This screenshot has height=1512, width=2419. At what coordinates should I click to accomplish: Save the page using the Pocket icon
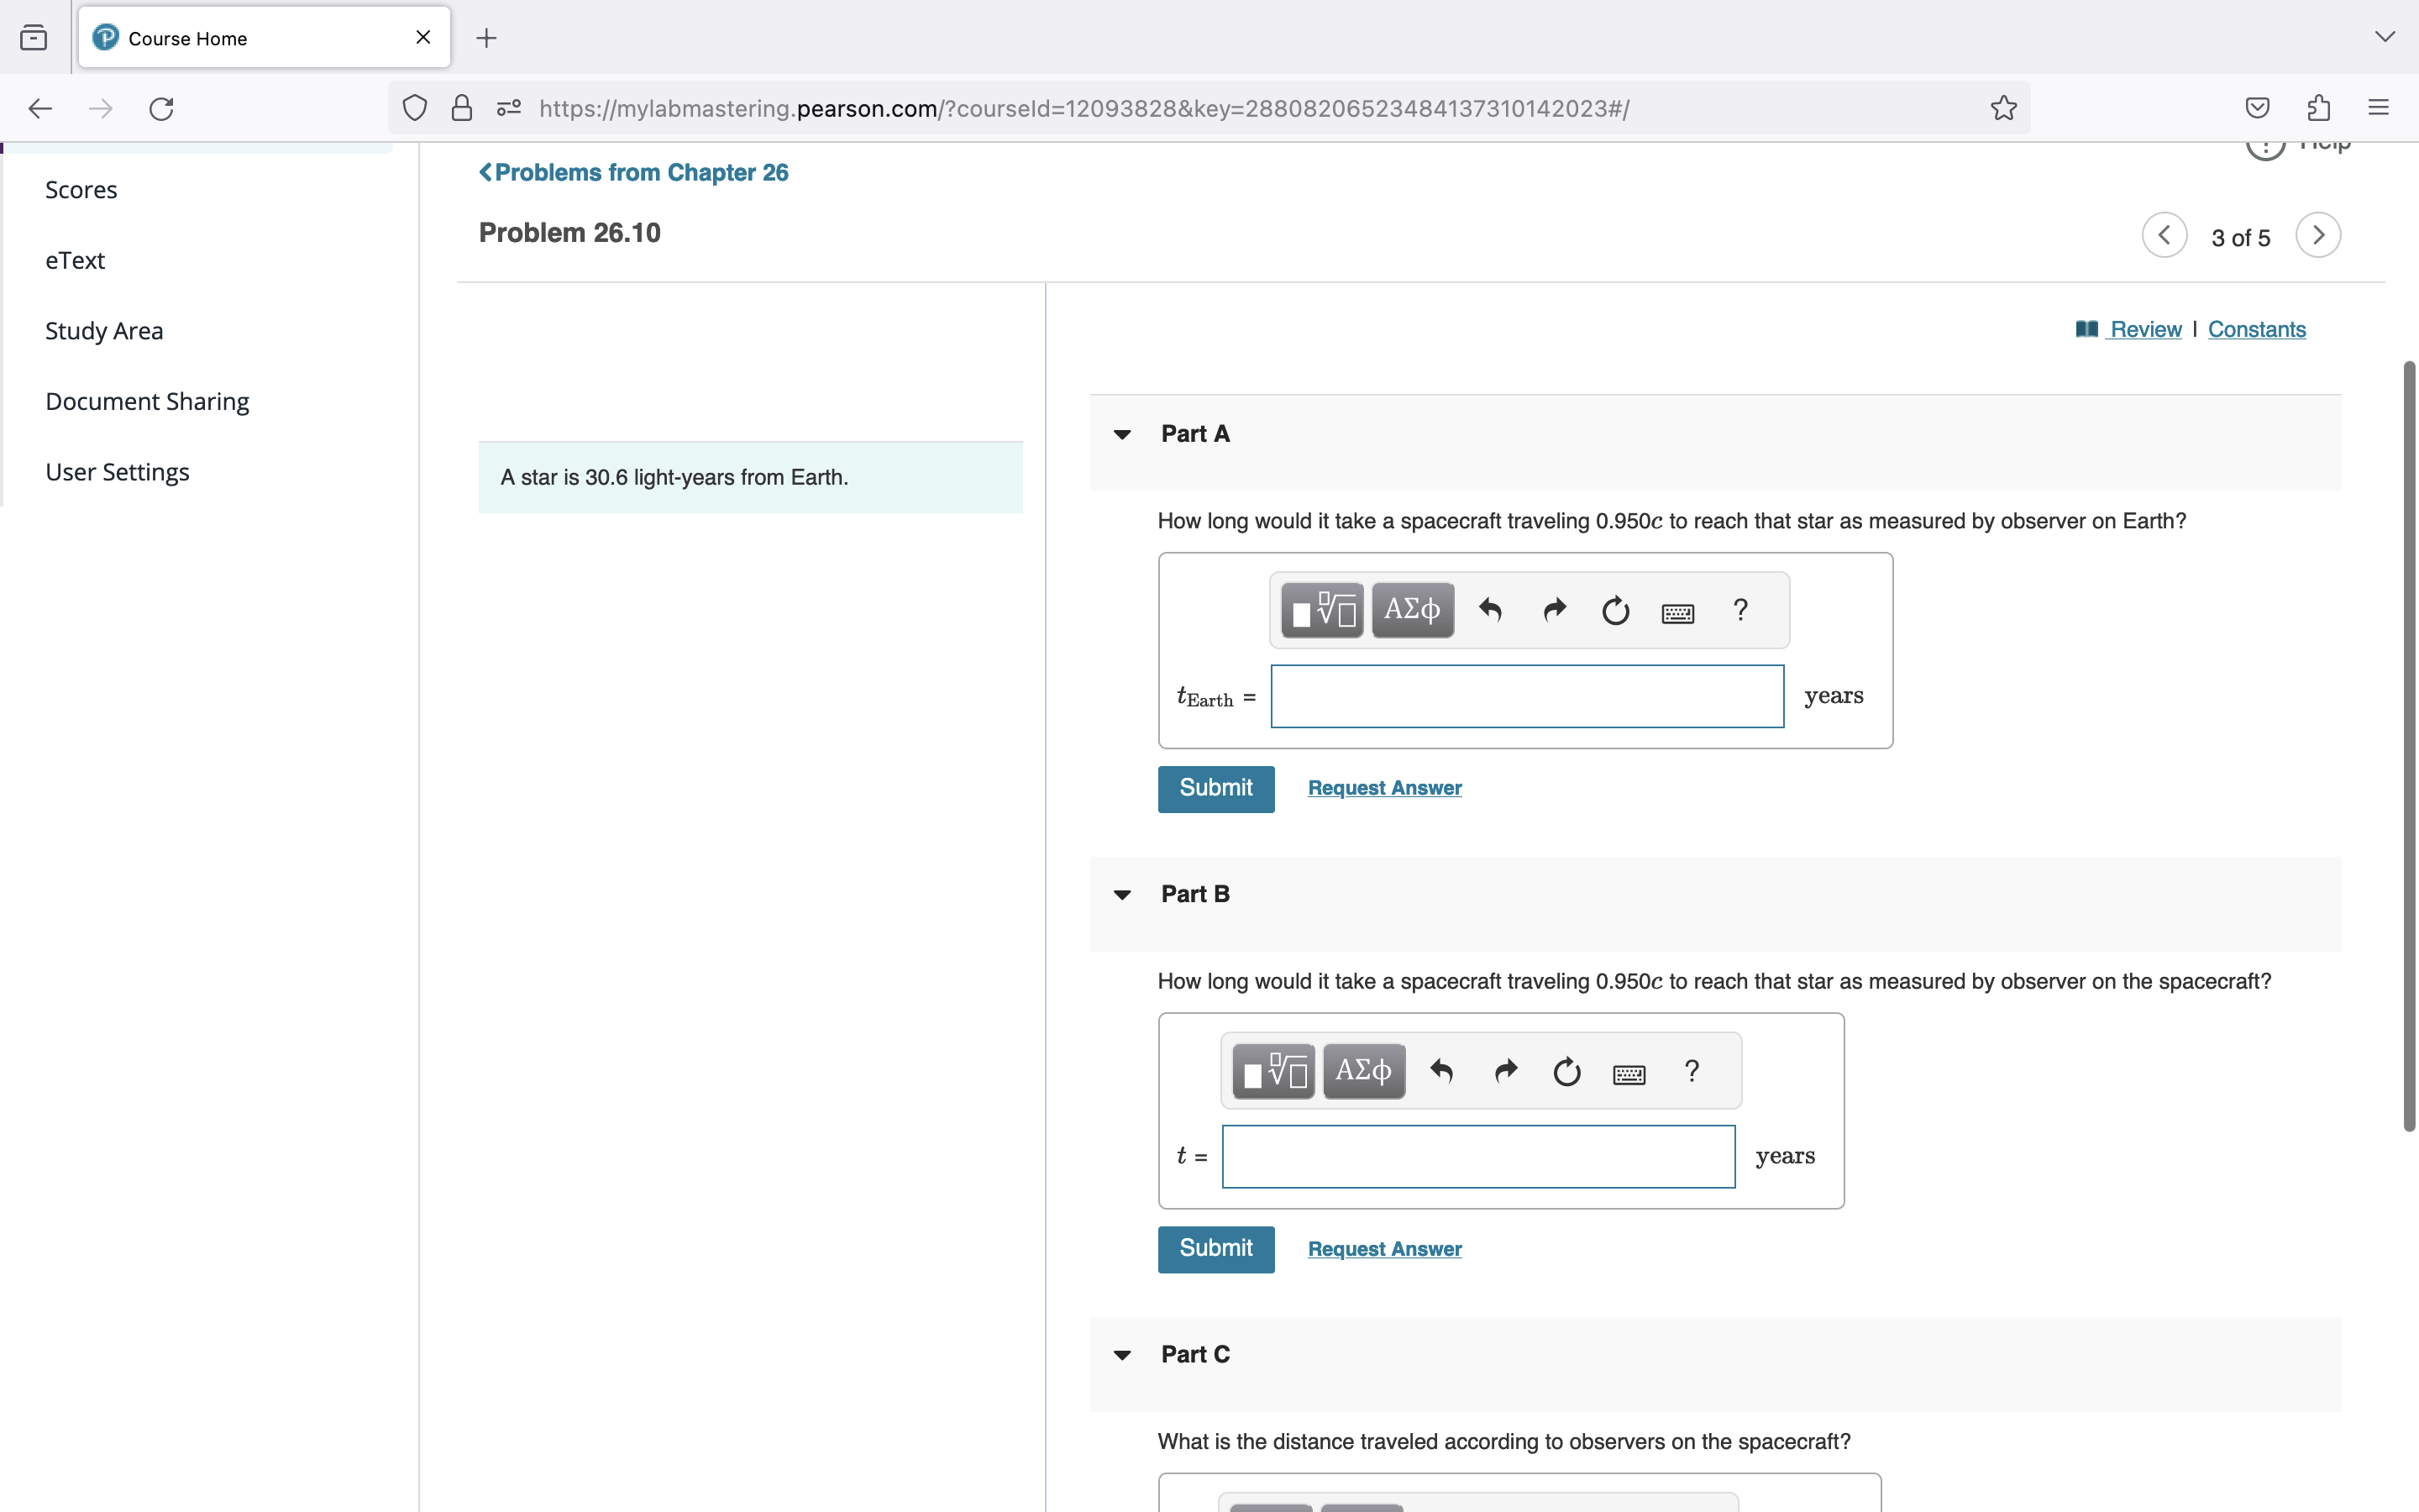tap(2256, 108)
